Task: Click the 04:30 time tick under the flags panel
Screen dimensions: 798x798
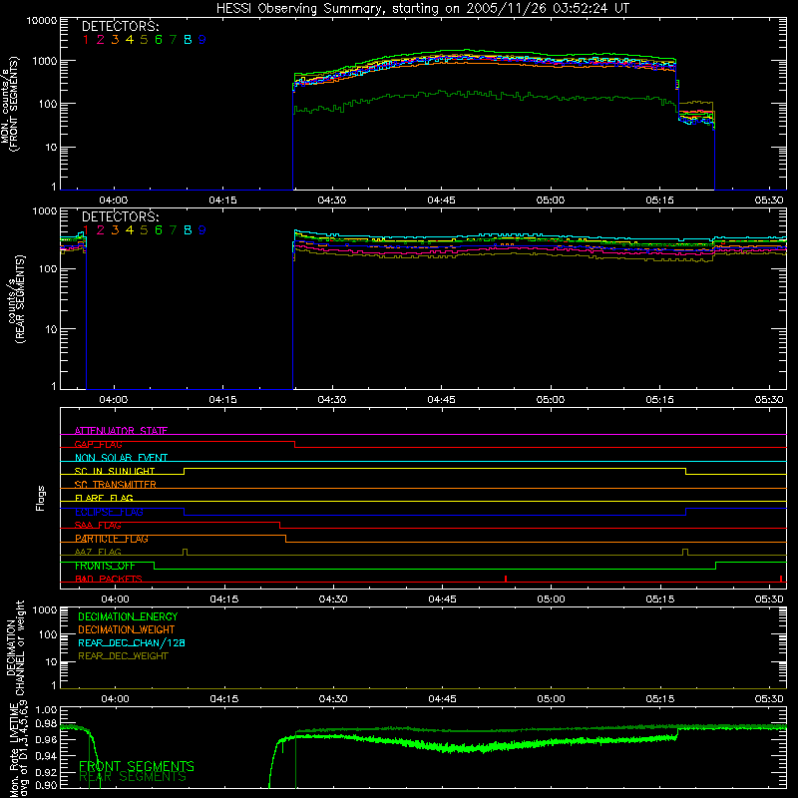Action: pos(333,599)
